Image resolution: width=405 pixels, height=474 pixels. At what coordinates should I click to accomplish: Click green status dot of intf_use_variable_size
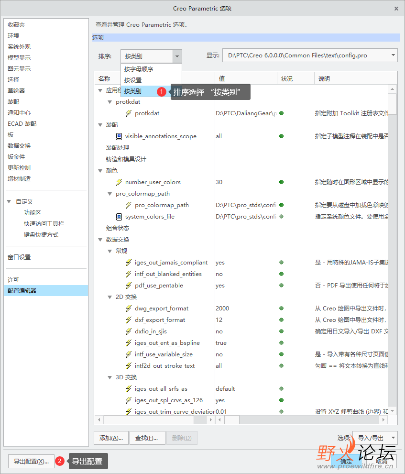coord(281,354)
